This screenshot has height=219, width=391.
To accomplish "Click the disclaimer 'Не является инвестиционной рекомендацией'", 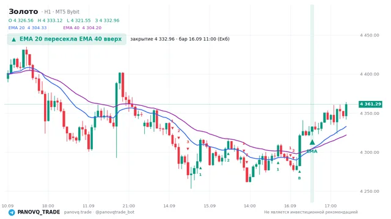I will tap(311, 212).
